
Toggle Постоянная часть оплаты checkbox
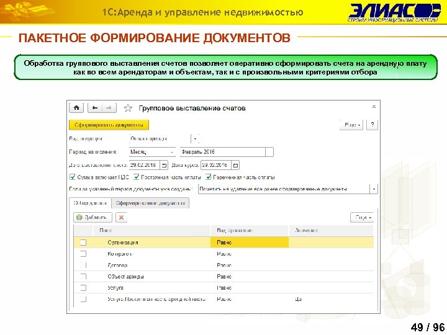point(136,177)
